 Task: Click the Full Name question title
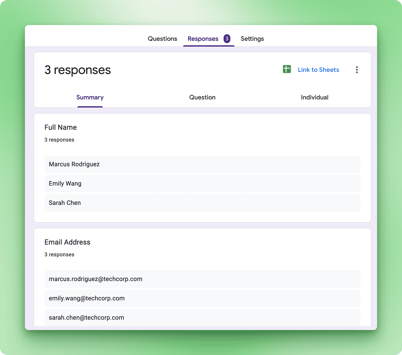coord(61,127)
